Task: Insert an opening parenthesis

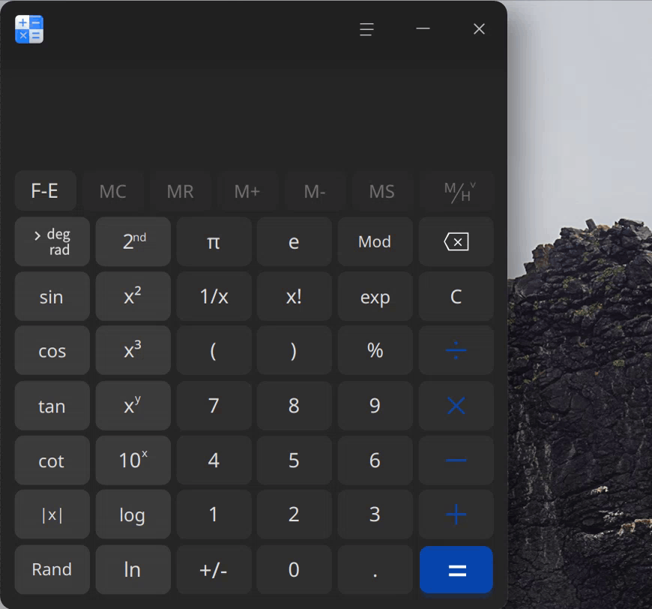Action: tap(214, 350)
